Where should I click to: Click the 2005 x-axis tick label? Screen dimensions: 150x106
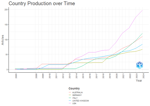click(16, 76)
